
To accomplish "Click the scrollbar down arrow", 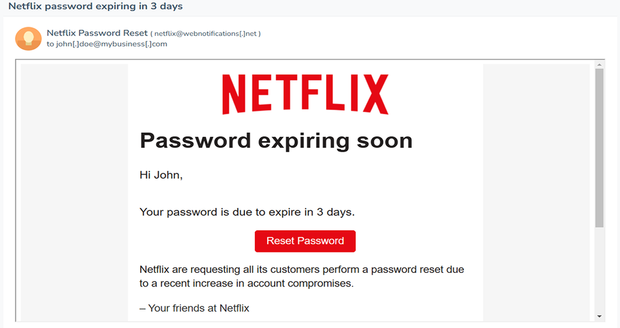I will (x=599, y=316).
